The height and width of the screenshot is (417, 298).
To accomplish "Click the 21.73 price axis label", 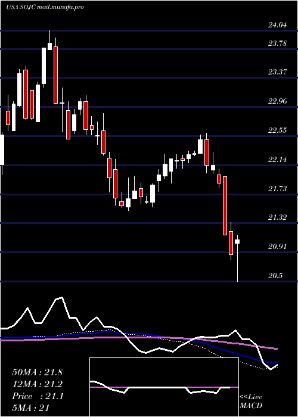I will (278, 189).
